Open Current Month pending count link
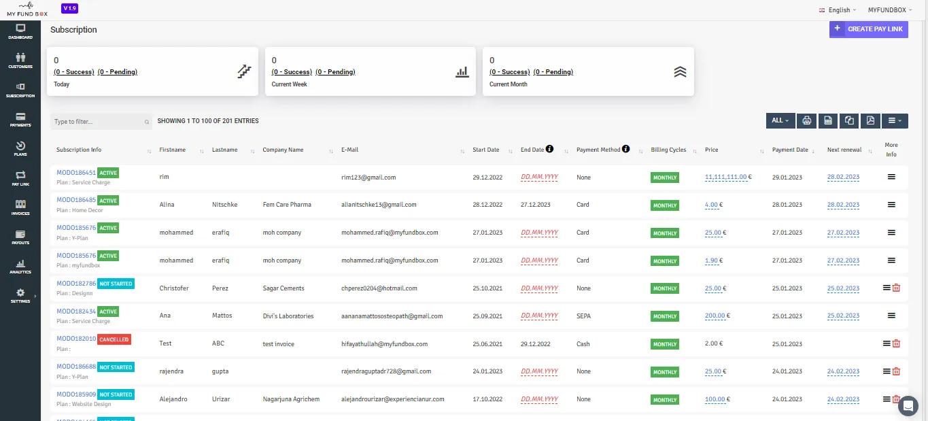928x421 pixels. pos(553,72)
